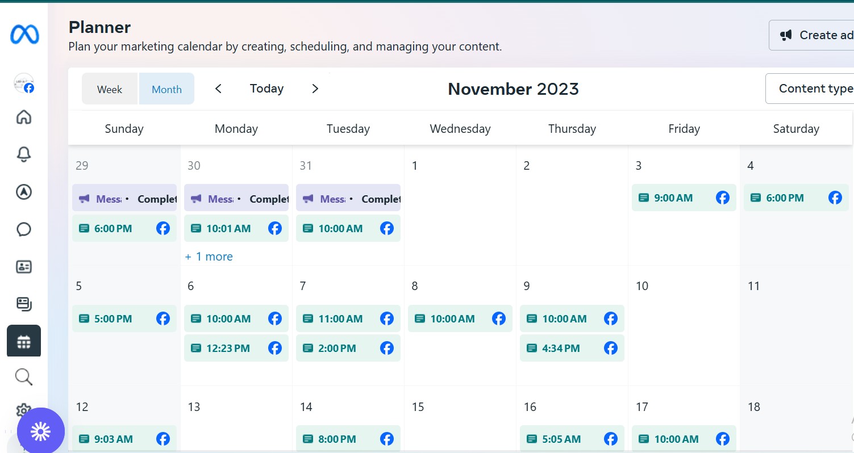This screenshot has height=453, width=854.
Task: Open the Inbox chat bubble icon
Action: pyautogui.click(x=24, y=229)
